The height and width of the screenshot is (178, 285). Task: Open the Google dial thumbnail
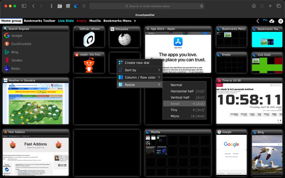[x=231, y=153]
